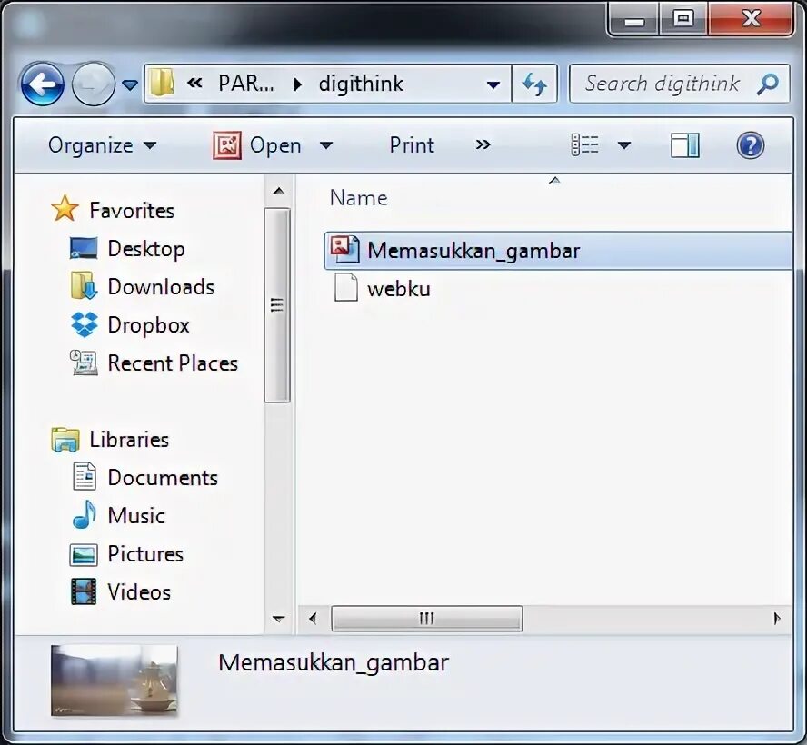Image resolution: width=807 pixels, height=745 pixels.
Task: Click the Downloads folder icon
Action: (84, 285)
